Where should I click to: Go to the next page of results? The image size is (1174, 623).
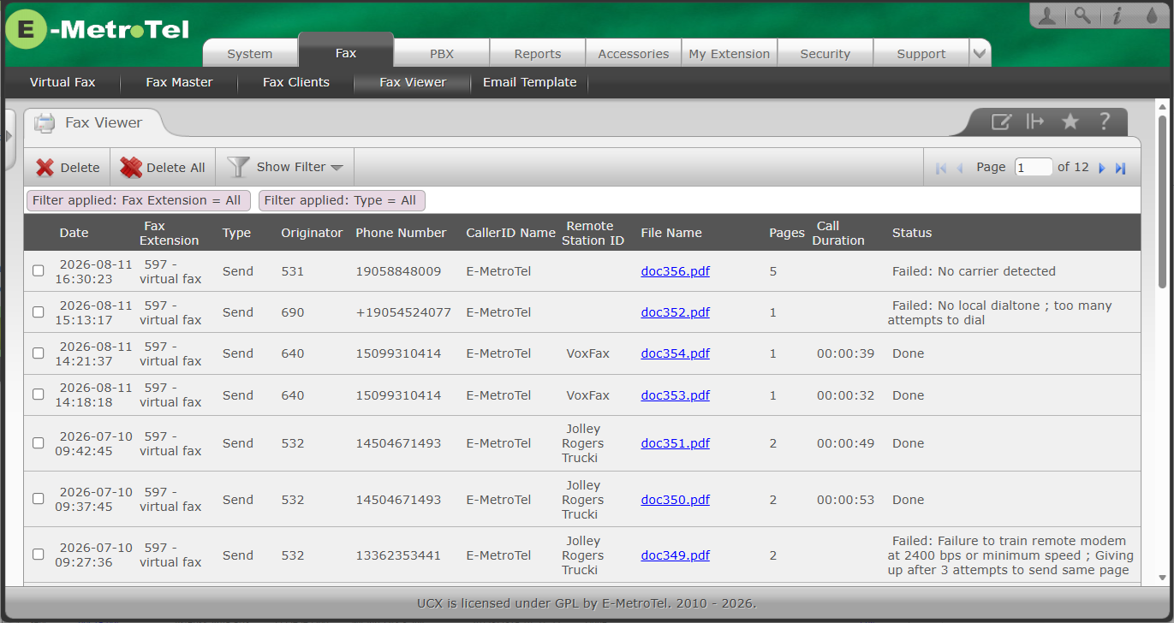click(x=1102, y=168)
